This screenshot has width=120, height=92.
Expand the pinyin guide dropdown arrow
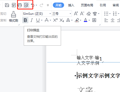(x=99, y=14)
